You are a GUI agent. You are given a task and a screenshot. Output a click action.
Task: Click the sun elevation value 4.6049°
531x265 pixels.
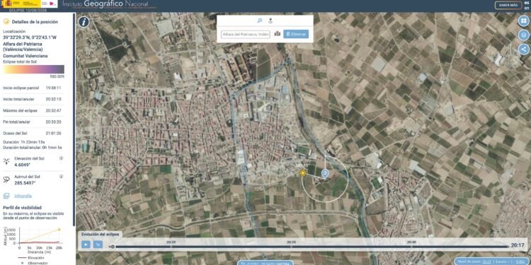pos(22,165)
